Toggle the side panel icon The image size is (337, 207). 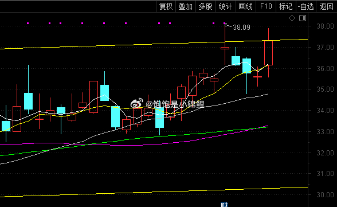pos(303,18)
